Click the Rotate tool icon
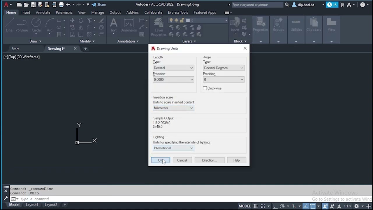 [81, 20]
